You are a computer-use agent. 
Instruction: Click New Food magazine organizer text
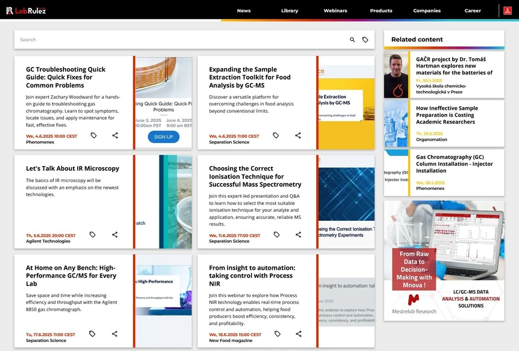(x=231, y=340)
